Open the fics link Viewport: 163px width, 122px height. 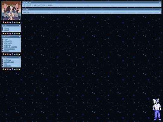[6, 39]
